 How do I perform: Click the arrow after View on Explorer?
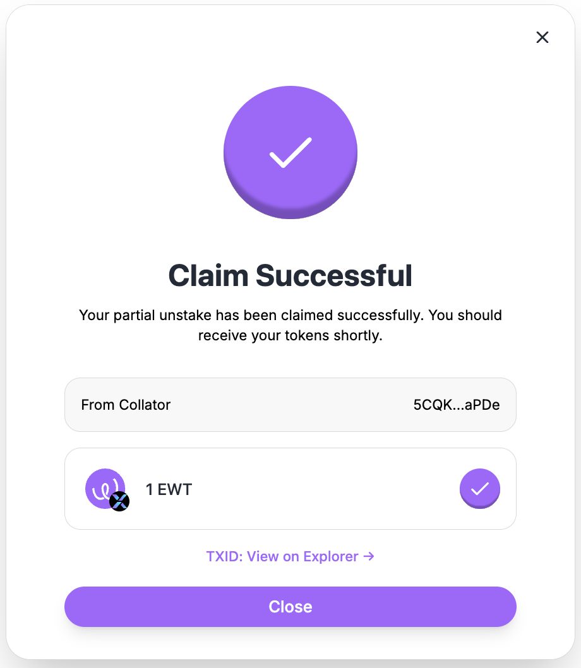point(369,556)
